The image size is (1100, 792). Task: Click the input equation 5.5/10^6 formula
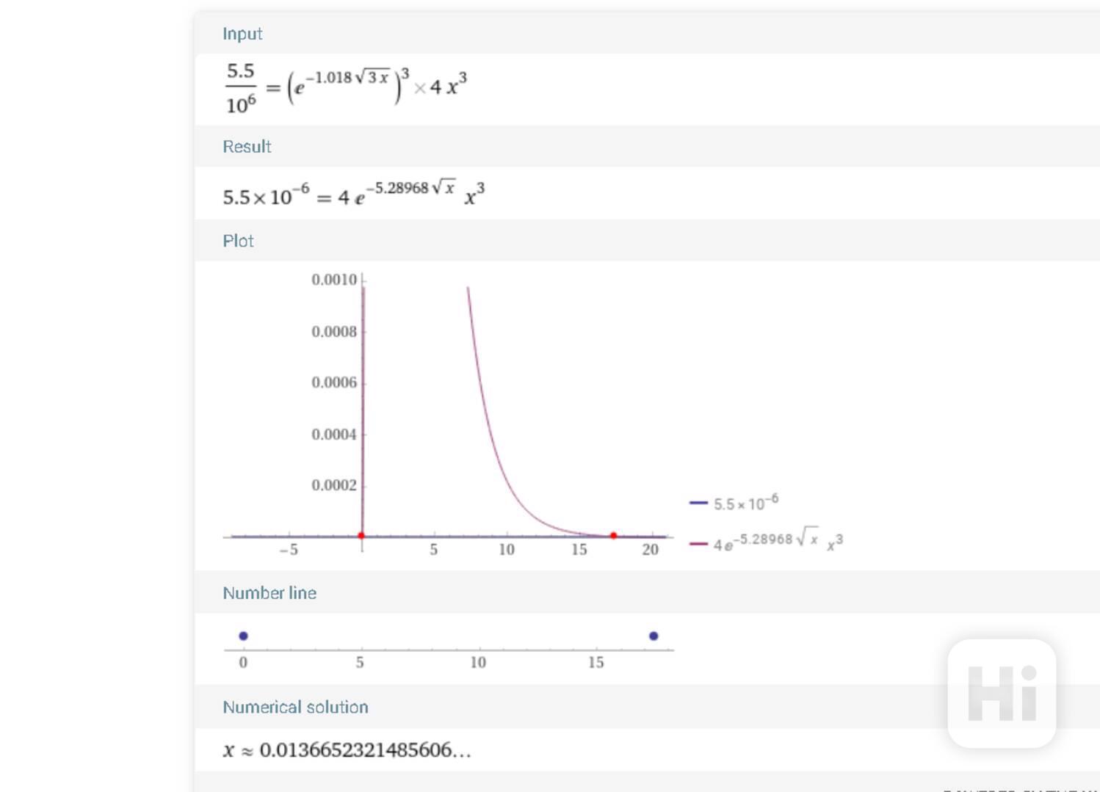click(346, 88)
